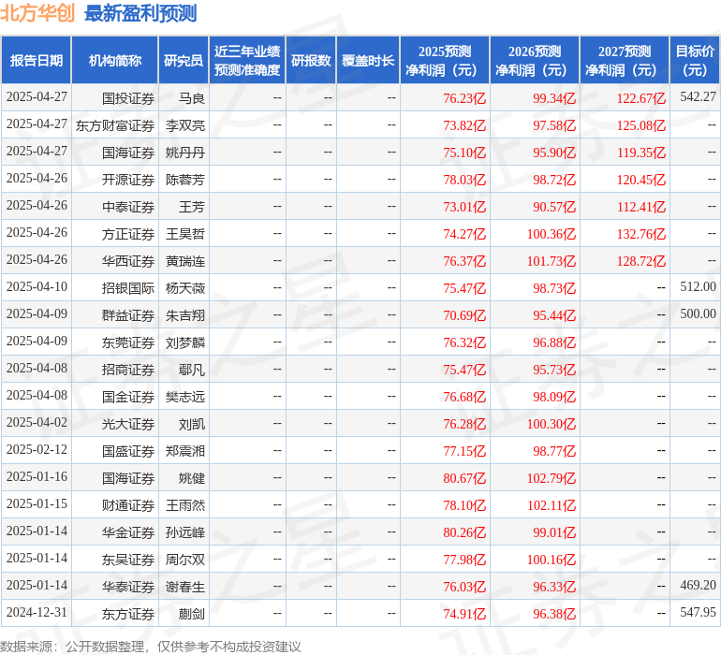721x655 pixels.
Task: Click the 研究员 column header
Action: (x=184, y=61)
